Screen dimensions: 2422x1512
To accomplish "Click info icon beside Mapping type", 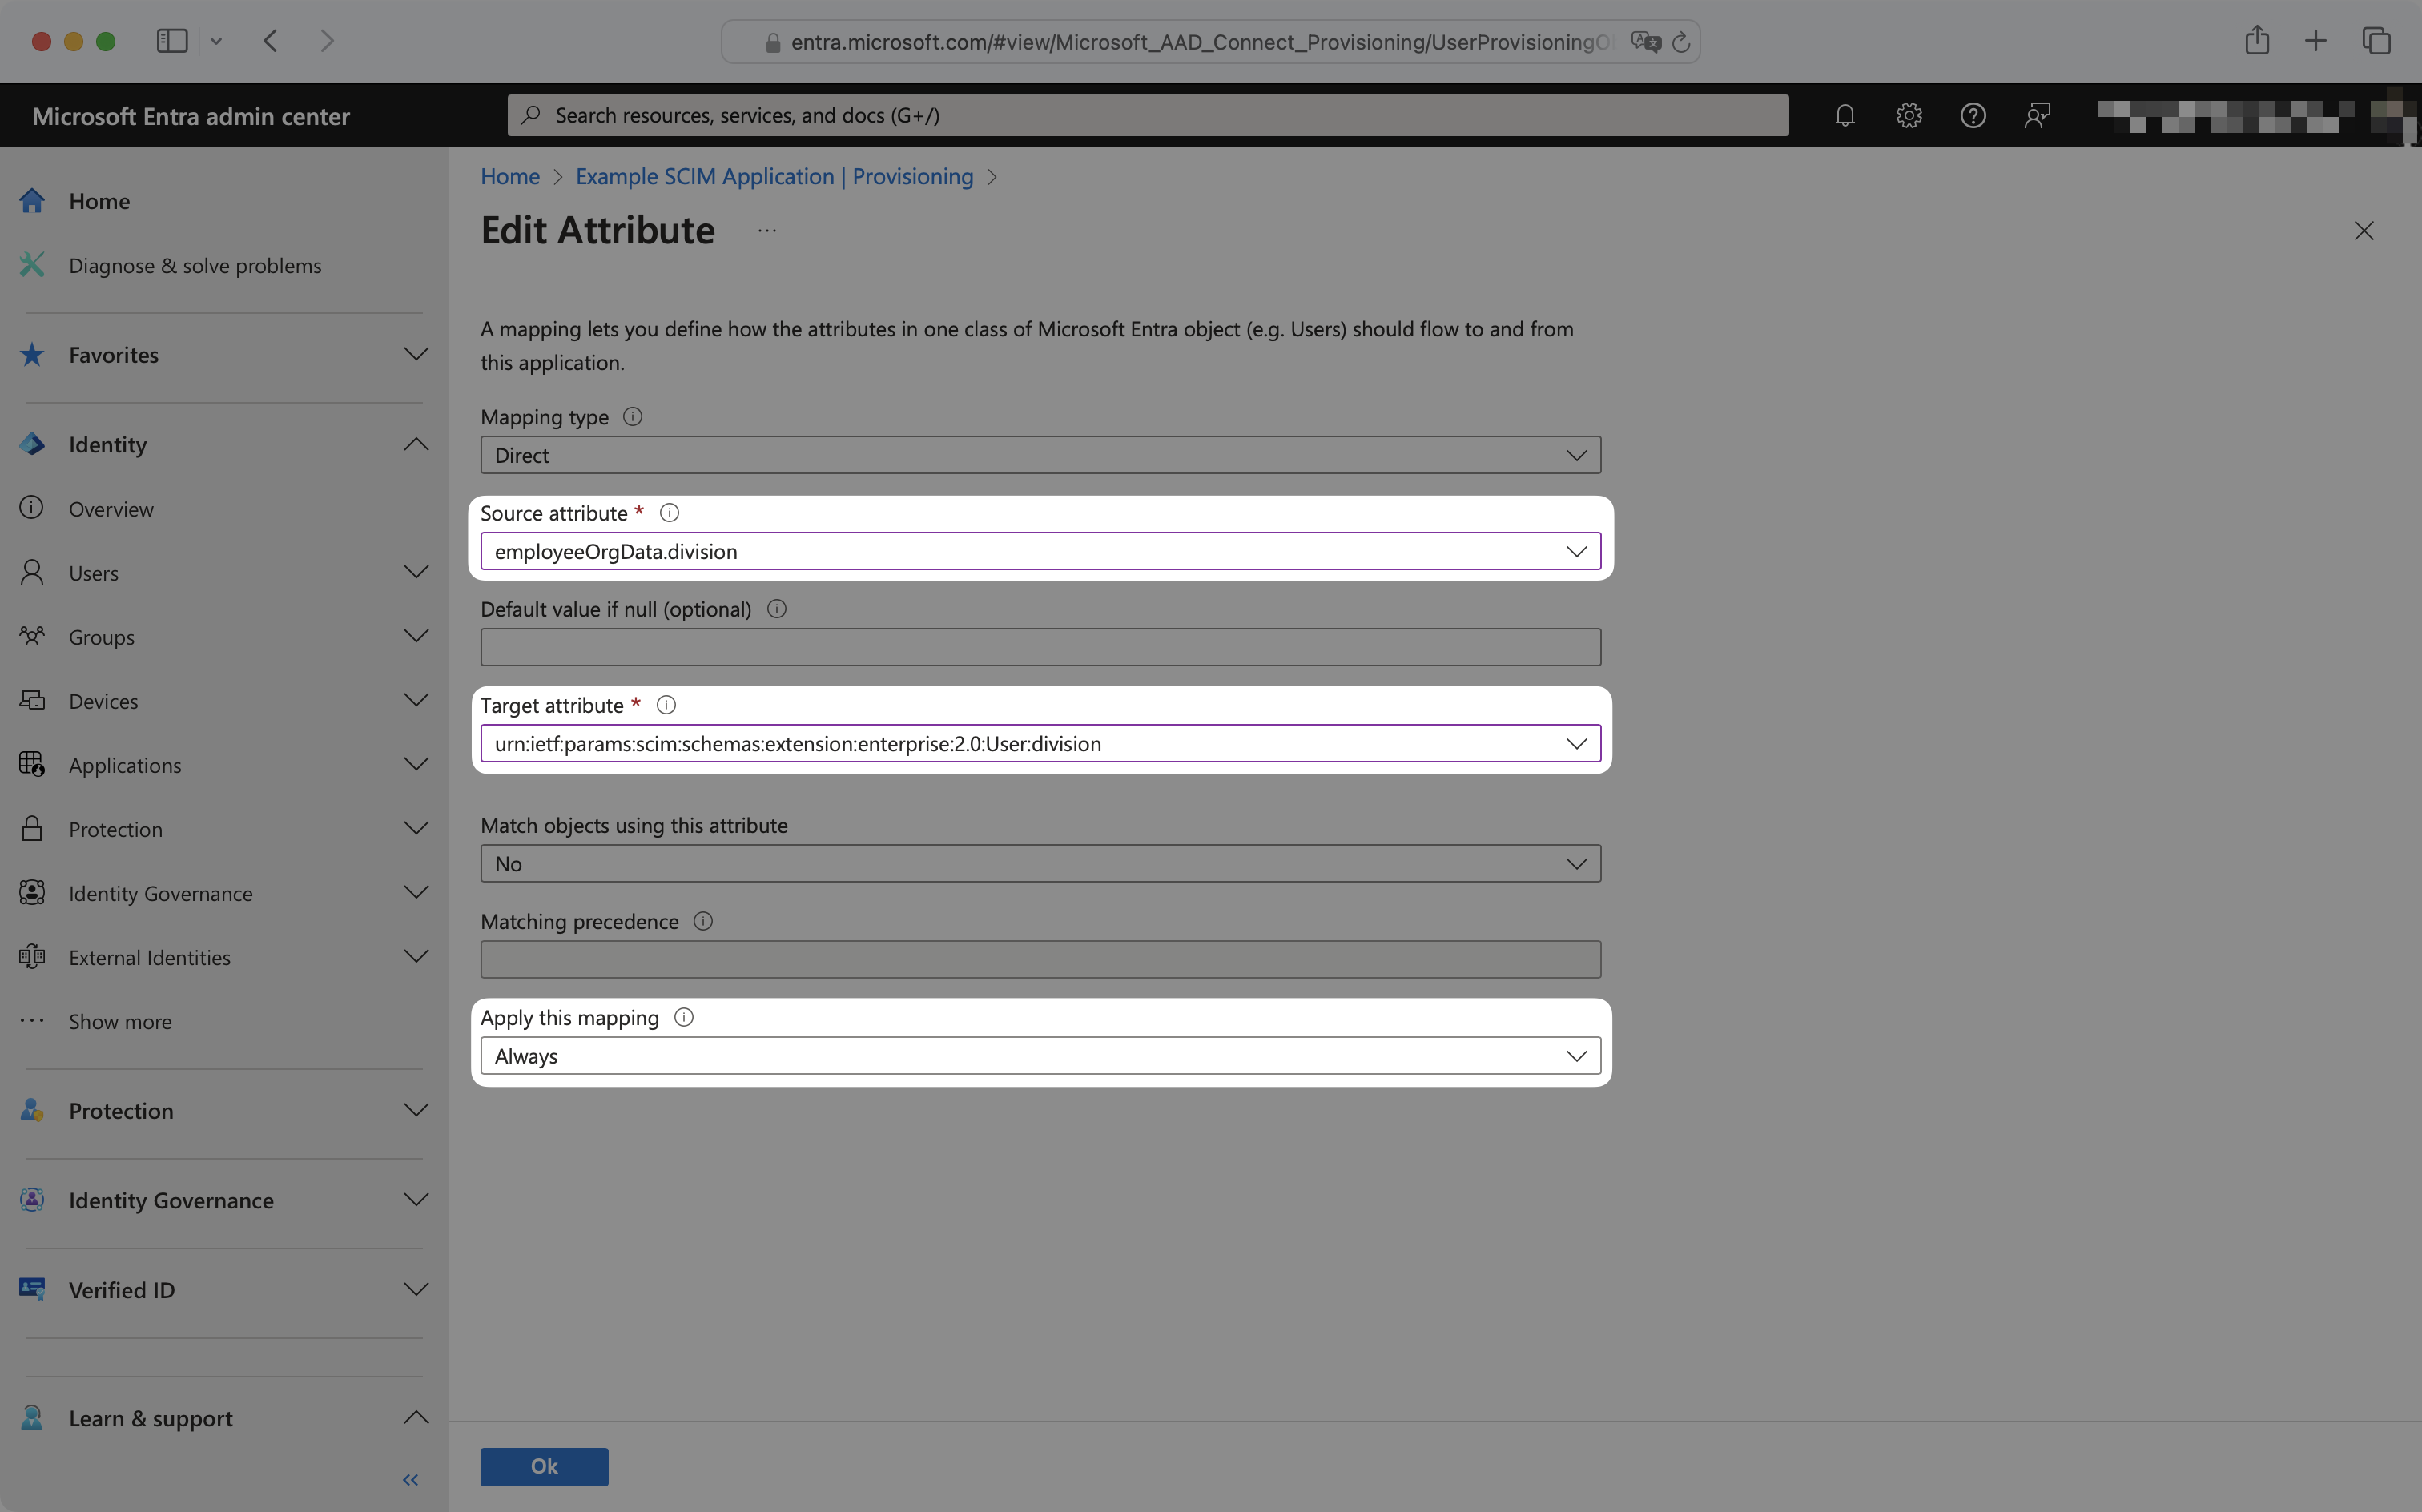I will pyautogui.click(x=632, y=417).
